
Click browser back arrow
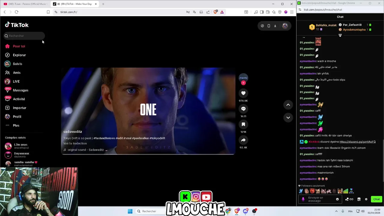4,12
